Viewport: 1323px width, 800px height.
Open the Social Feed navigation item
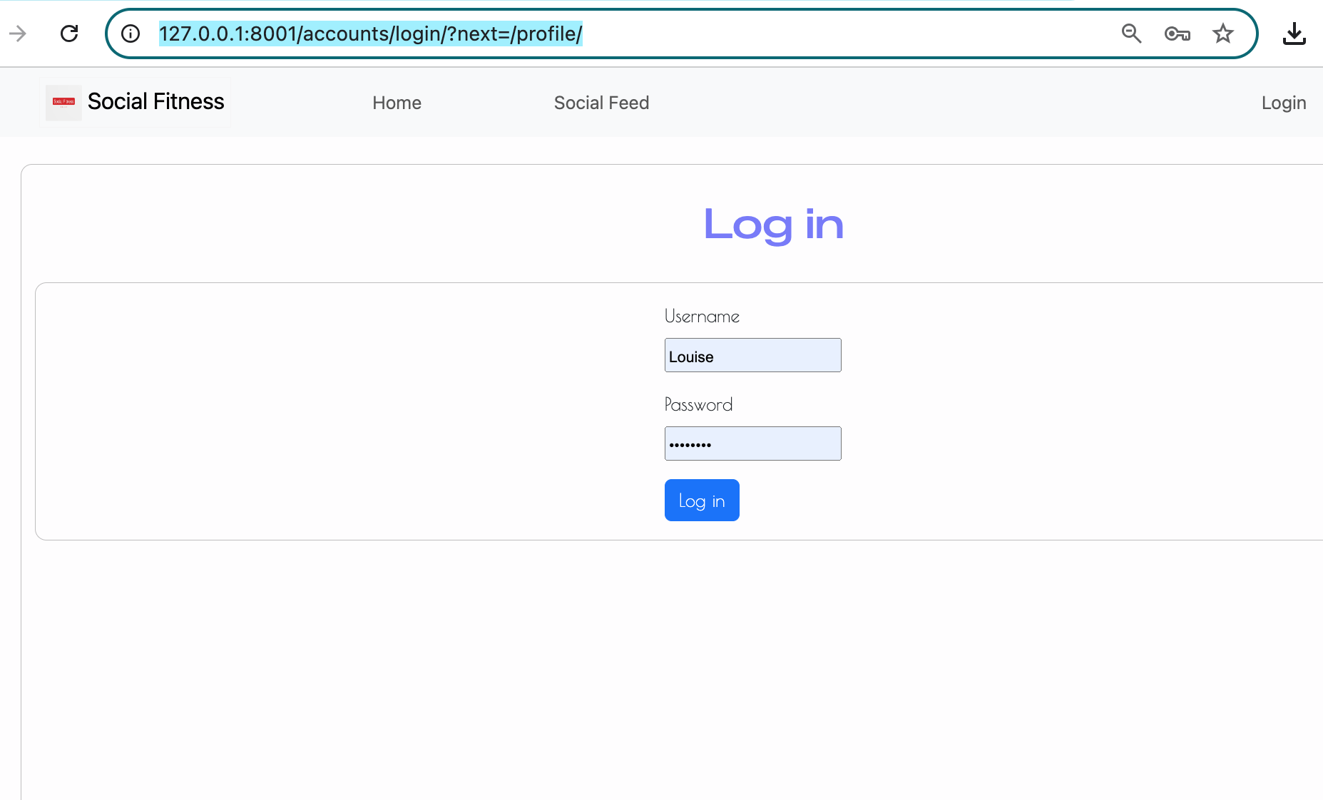click(x=601, y=103)
